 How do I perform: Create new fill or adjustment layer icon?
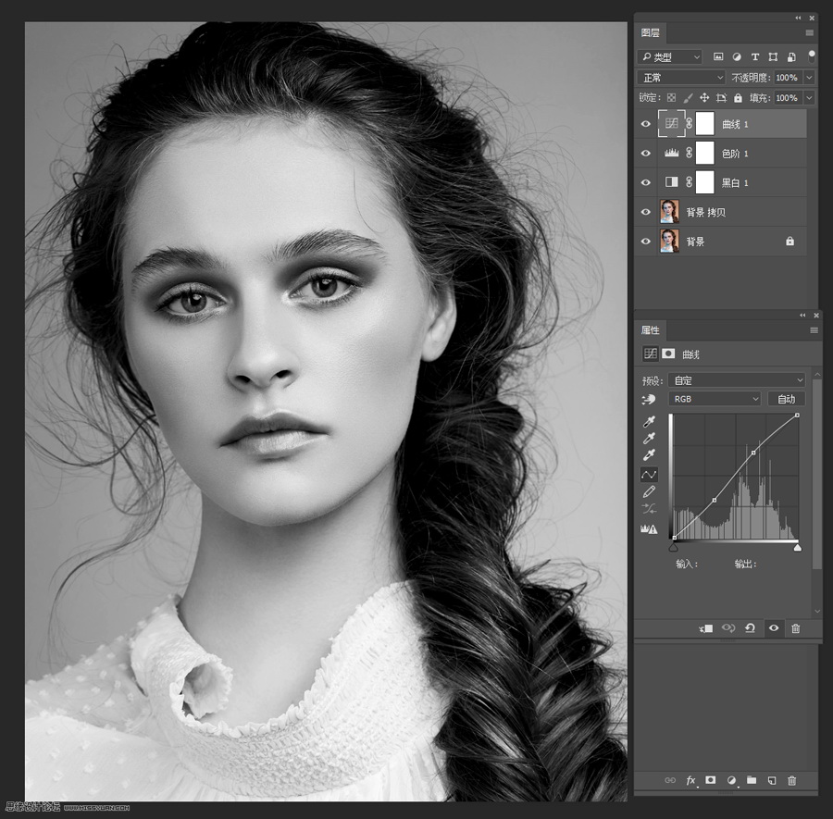click(x=731, y=780)
